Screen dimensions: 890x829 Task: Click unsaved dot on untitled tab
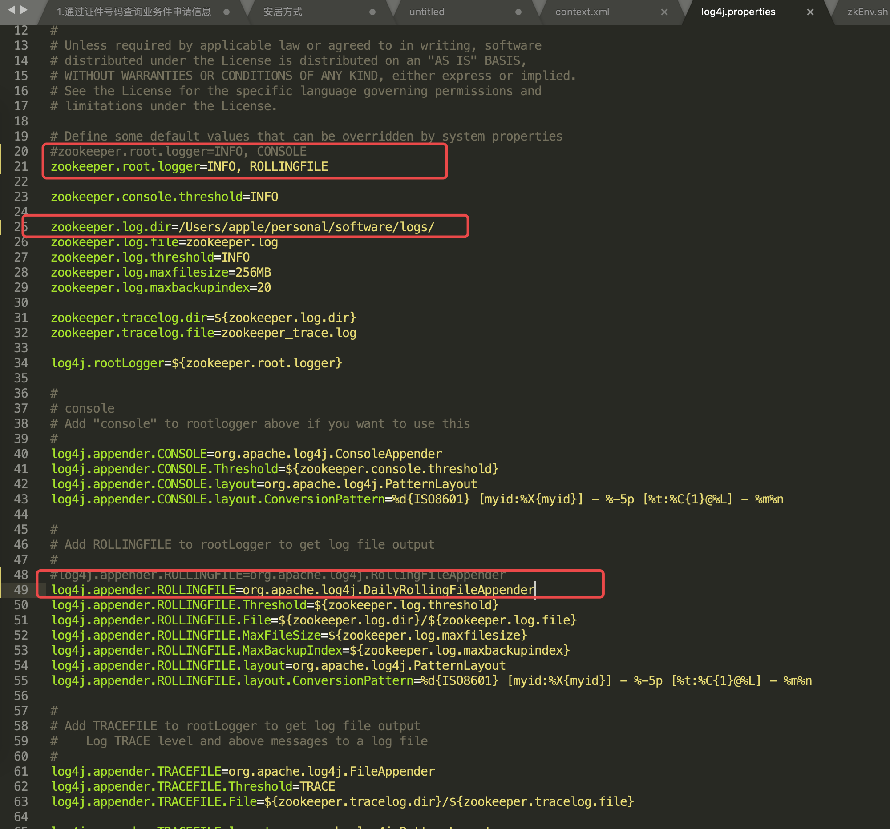[518, 12]
